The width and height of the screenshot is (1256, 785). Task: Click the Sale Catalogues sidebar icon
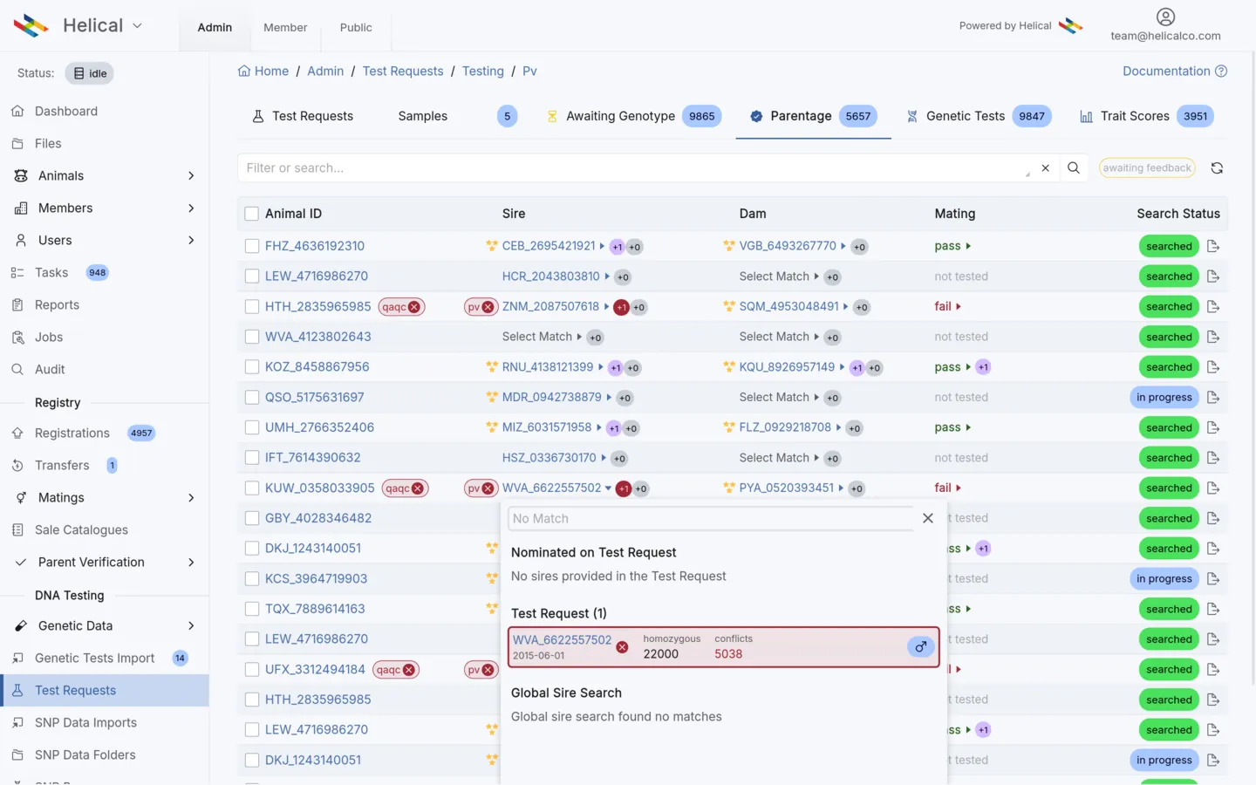pyautogui.click(x=17, y=529)
